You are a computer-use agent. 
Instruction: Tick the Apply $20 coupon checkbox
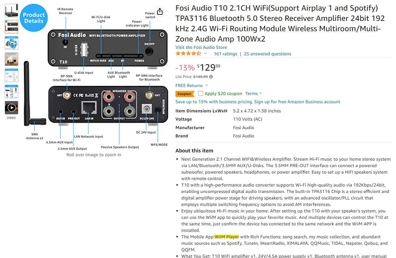(201, 94)
